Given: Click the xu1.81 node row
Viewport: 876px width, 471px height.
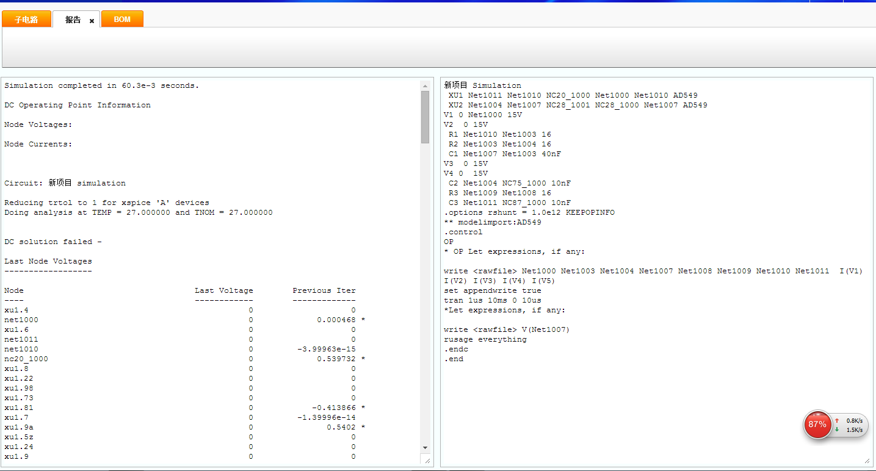Looking at the screenshot, I should (x=185, y=408).
